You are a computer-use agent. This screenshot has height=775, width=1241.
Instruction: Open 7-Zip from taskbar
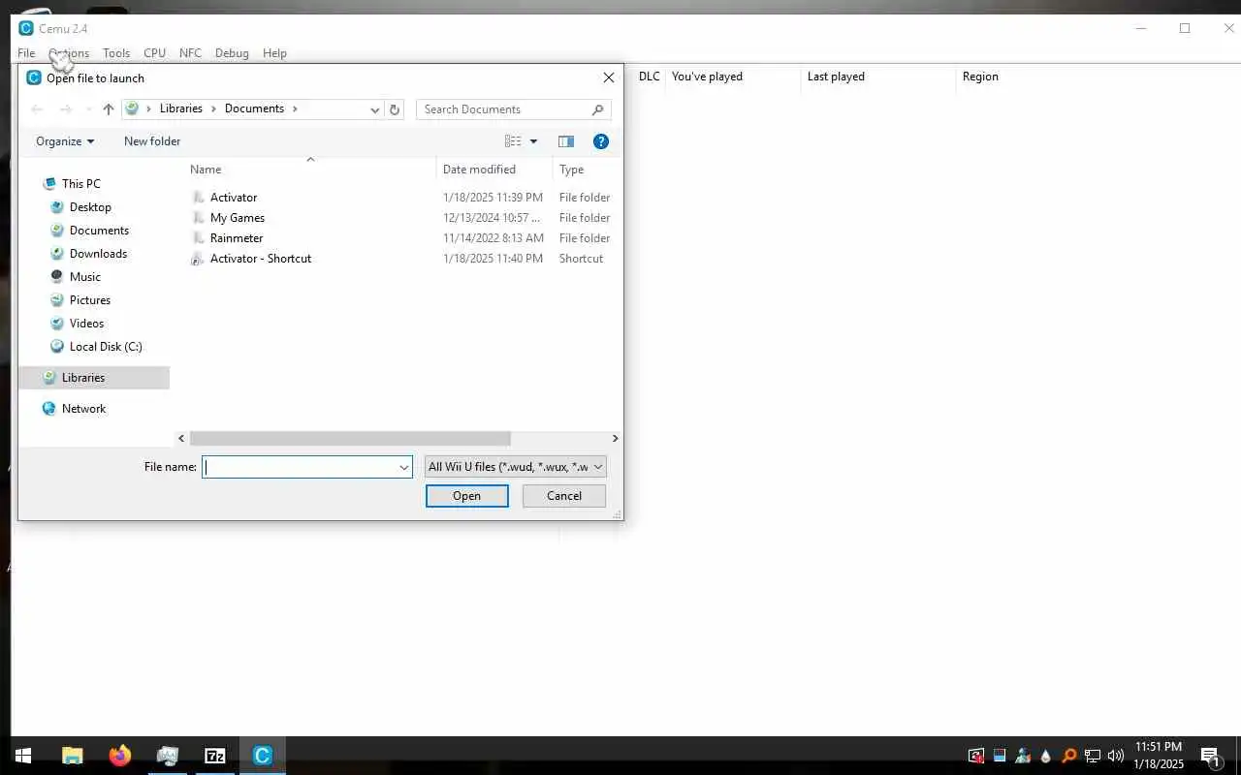(x=215, y=756)
